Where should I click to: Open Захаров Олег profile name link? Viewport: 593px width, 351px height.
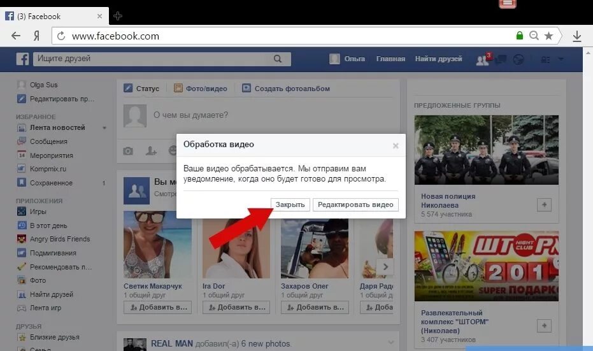click(x=304, y=286)
